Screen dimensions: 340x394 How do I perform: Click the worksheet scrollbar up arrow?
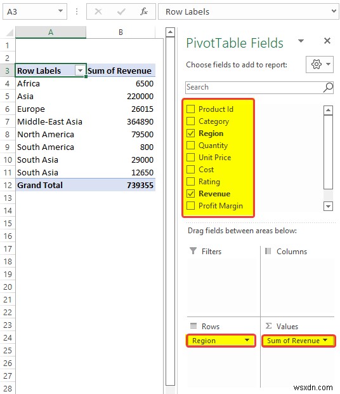point(170,32)
